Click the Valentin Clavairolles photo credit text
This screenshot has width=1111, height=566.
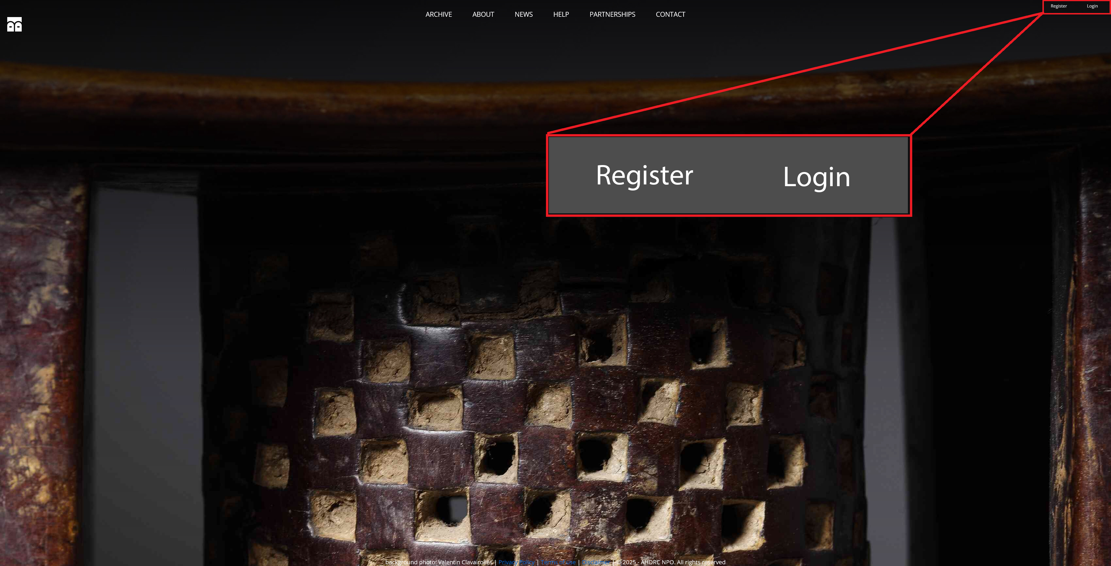point(465,562)
